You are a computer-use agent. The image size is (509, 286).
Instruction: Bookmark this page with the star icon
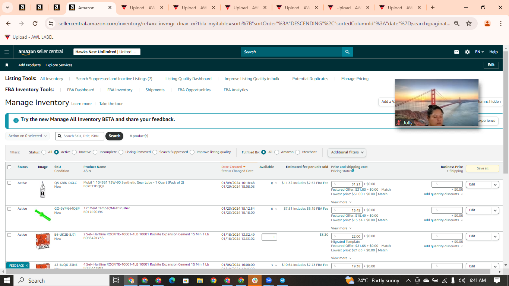[x=469, y=23]
